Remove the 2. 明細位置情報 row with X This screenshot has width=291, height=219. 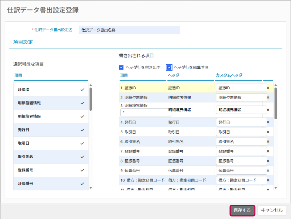click(268, 98)
